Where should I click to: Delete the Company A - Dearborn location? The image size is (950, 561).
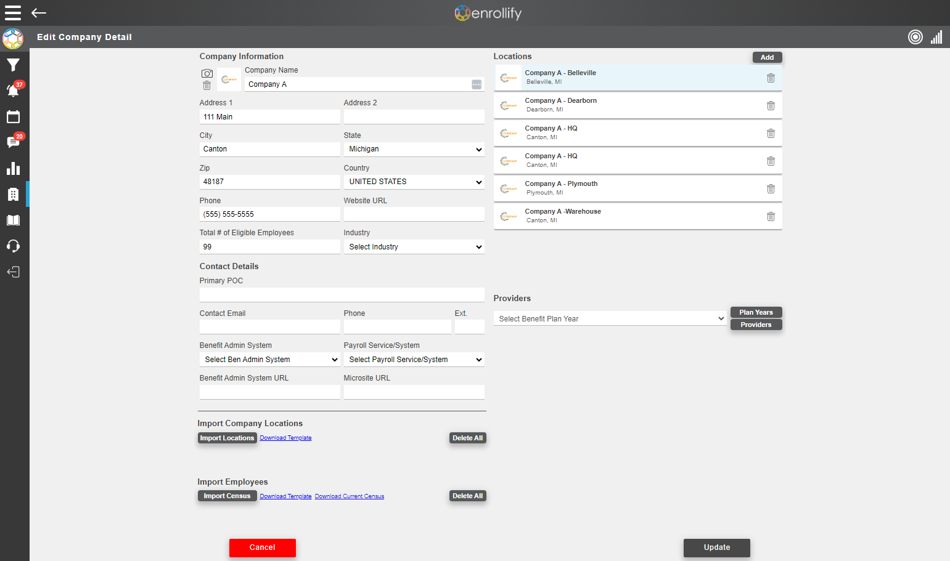771,105
